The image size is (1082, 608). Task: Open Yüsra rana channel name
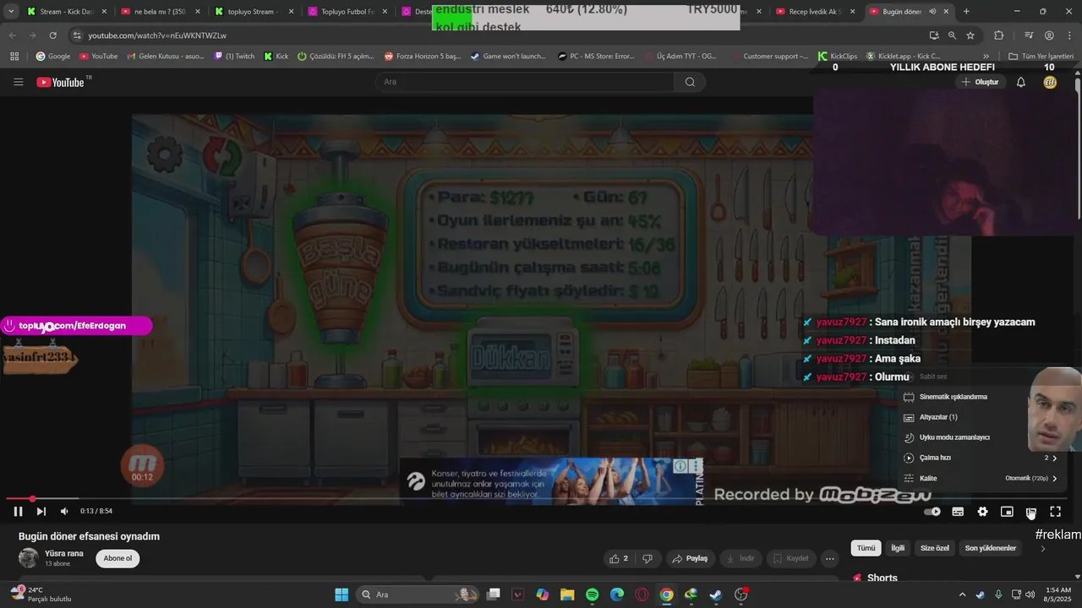coord(64,553)
